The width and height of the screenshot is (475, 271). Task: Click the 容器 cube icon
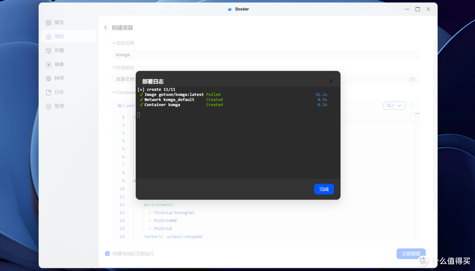(x=48, y=51)
